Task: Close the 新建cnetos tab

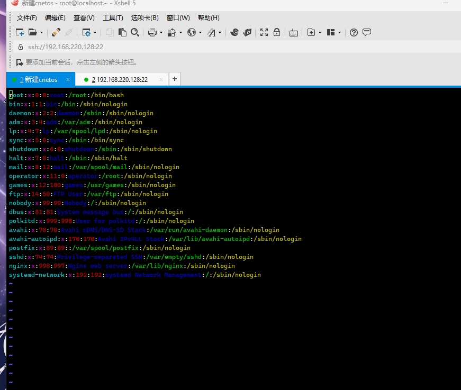Action: 68,79
